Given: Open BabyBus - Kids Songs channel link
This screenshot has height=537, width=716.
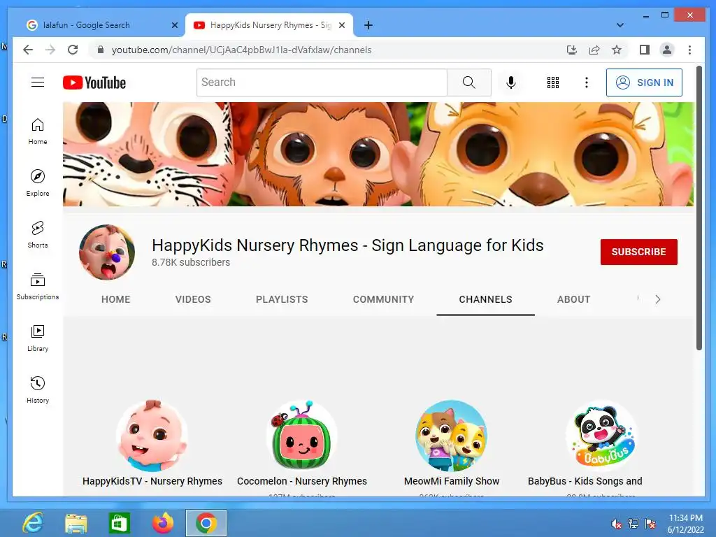Looking at the screenshot, I should (x=585, y=481).
